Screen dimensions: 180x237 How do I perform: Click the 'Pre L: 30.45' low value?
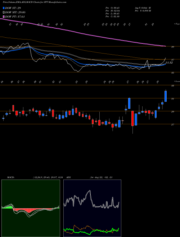click(113, 14)
